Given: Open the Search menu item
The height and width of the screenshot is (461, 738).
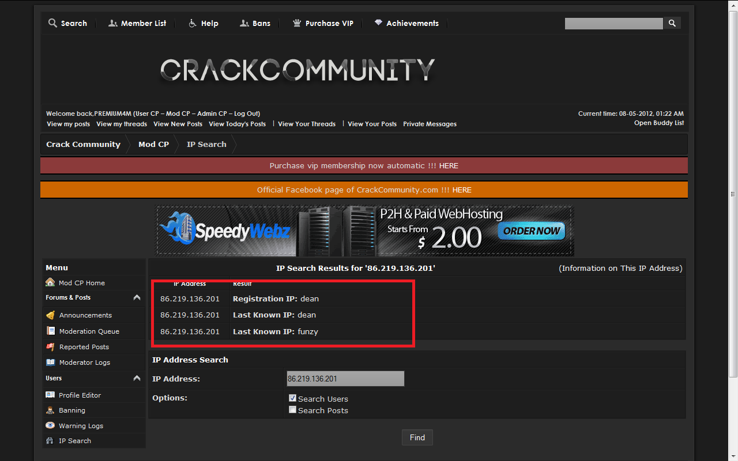Looking at the screenshot, I should 74,23.
